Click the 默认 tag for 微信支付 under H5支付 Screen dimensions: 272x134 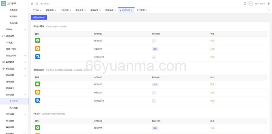(155, 128)
